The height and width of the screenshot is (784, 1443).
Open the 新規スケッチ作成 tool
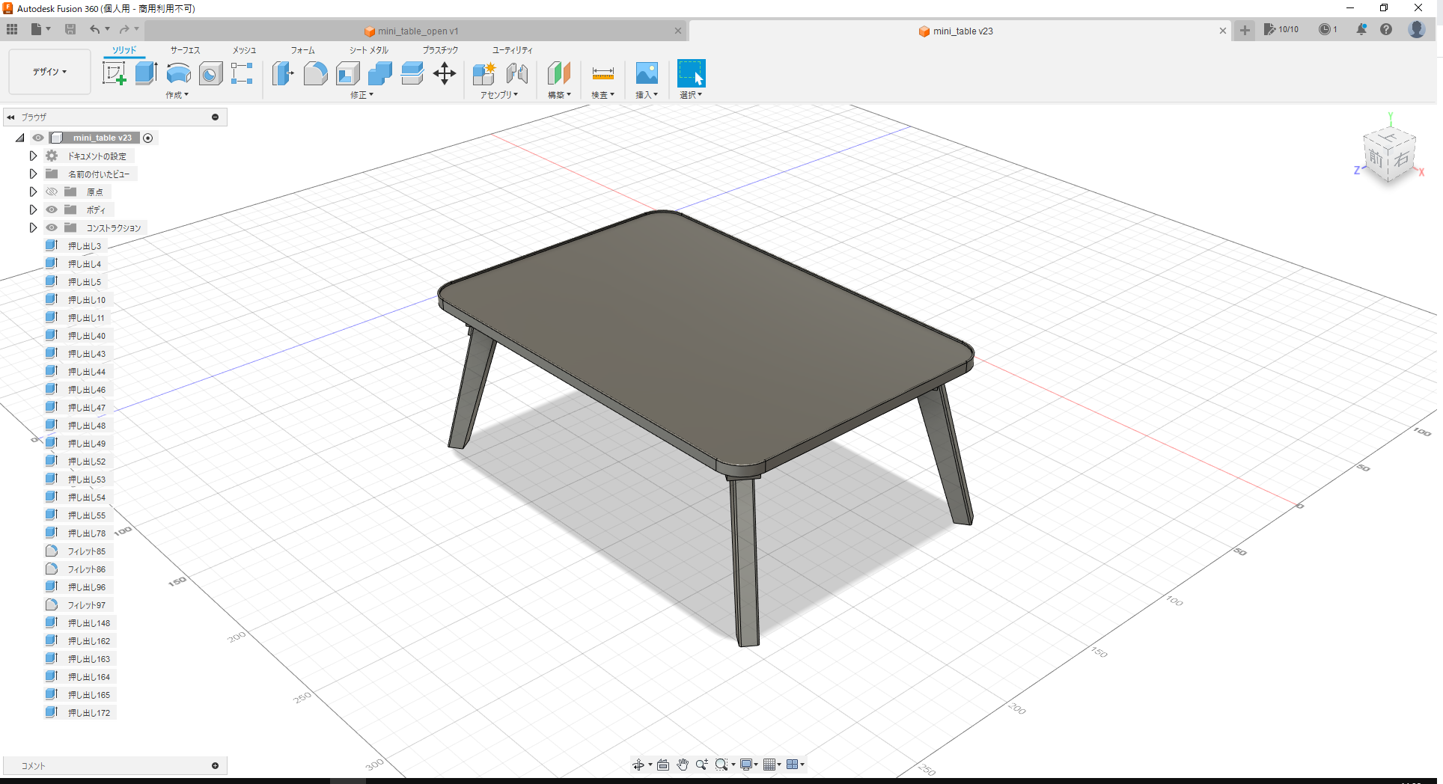pos(114,73)
